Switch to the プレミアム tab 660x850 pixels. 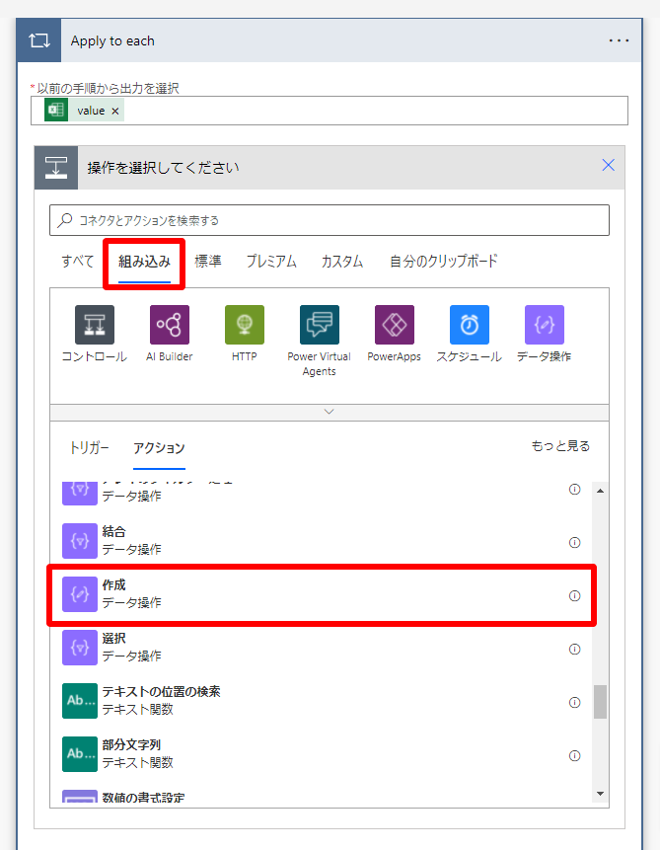(271, 262)
